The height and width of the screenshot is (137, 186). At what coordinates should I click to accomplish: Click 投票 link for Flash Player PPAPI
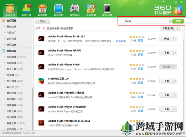(x=140, y=68)
